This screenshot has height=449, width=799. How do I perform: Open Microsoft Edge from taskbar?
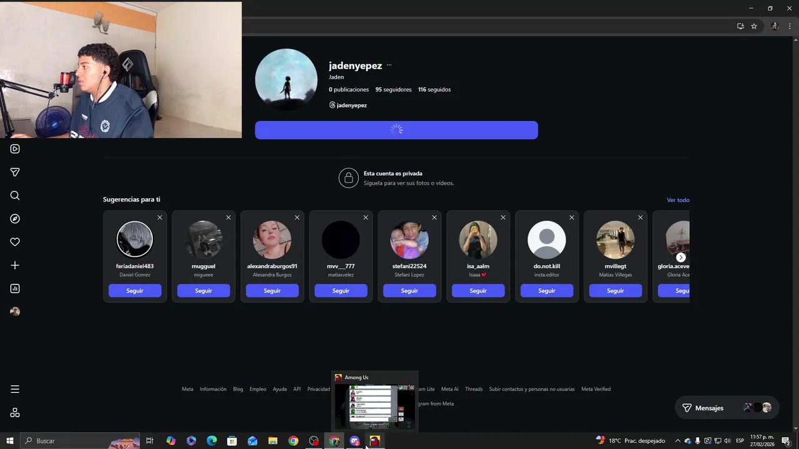212,441
